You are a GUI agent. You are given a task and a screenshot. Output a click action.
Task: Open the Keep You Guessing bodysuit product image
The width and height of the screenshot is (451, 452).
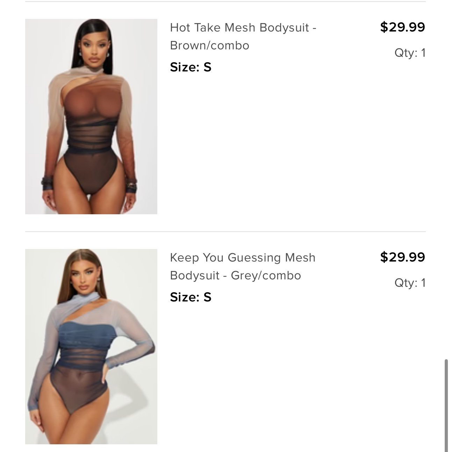tap(91, 347)
